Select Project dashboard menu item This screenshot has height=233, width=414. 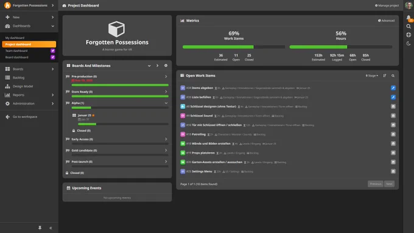pos(29,44)
